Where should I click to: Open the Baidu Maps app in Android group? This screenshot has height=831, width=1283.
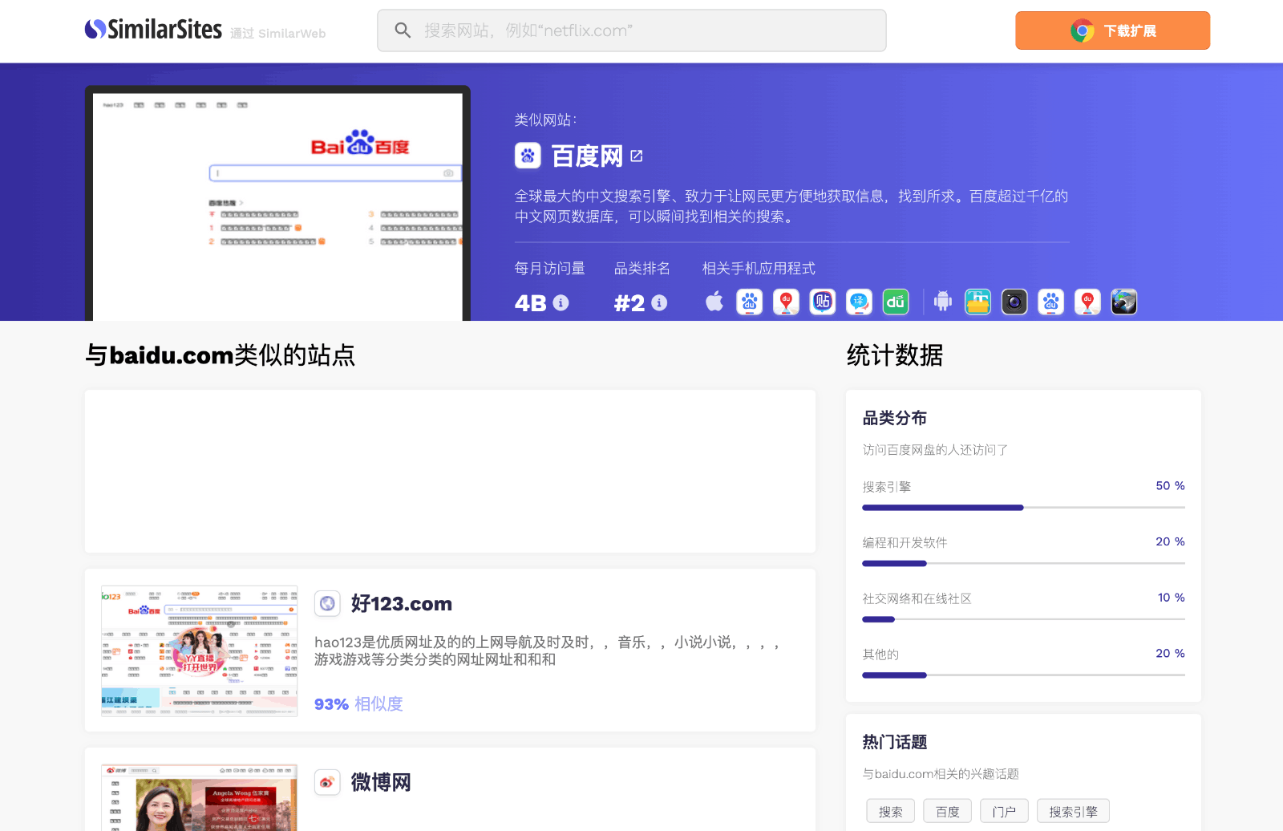point(1087,302)
